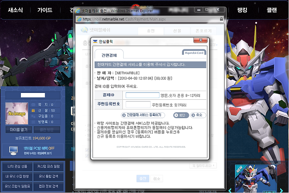Click the 주민등록번호 input field

138,105
